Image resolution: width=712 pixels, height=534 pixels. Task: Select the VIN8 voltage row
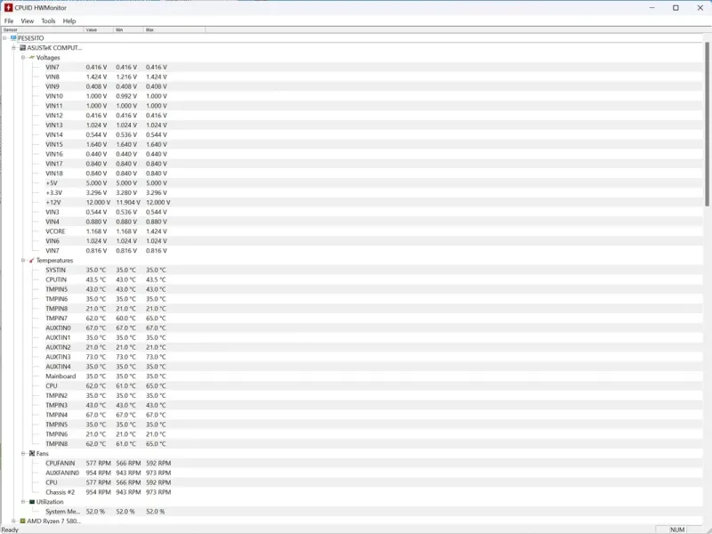click(106, 77)
